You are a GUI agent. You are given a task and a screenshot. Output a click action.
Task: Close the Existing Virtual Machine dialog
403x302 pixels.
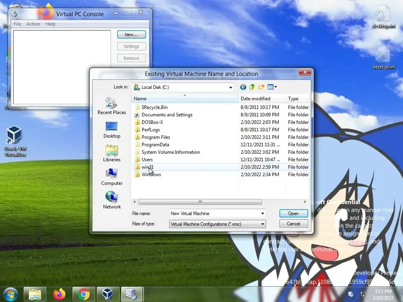(x=305, y=72)
